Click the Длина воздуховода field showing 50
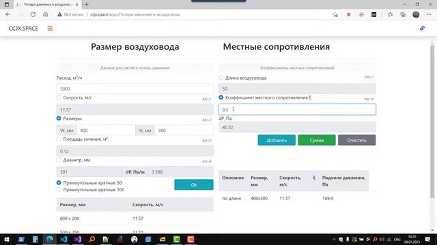Image resolution: width=437 pixels, height=245 pixels. tap(297, 89)
